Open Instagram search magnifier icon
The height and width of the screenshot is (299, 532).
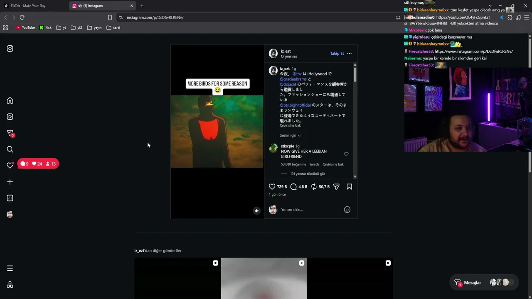coord(10,149)
